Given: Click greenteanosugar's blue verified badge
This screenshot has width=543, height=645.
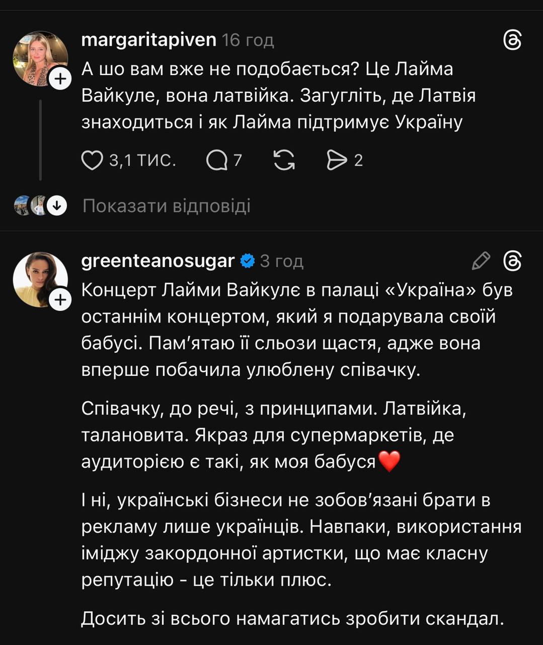Looking at the screenshot, I should point(248,261).
